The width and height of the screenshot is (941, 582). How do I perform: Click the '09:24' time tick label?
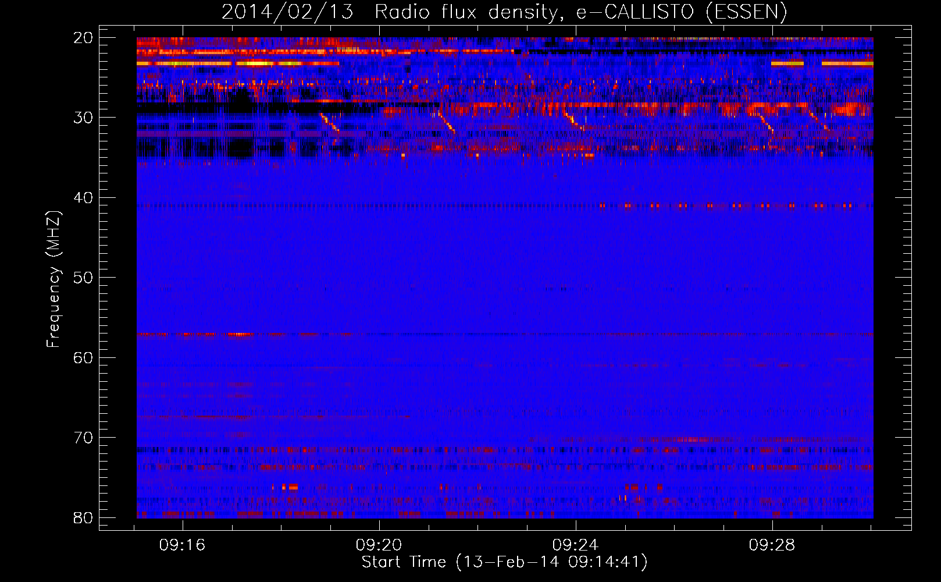click(x=576, y=545)
